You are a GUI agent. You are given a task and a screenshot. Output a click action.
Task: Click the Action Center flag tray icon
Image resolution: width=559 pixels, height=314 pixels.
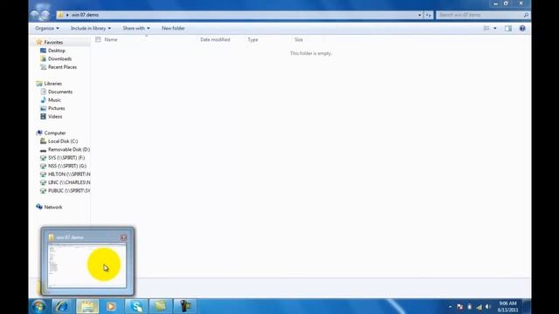click(x=460, y=307)
